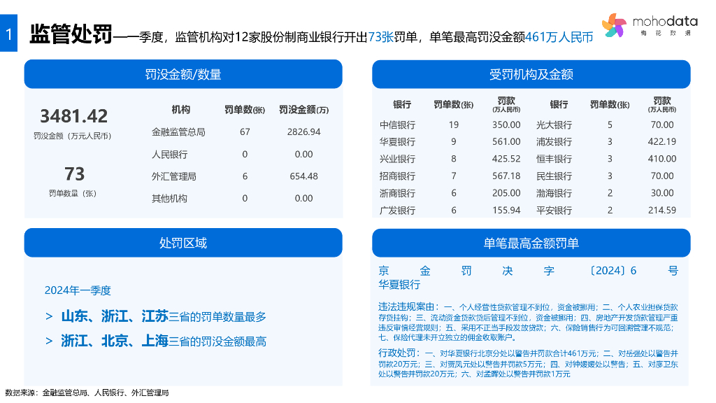Select the 561.00 fine amount
This screenshot has width=716, height=403.
(x=506, y=141)
